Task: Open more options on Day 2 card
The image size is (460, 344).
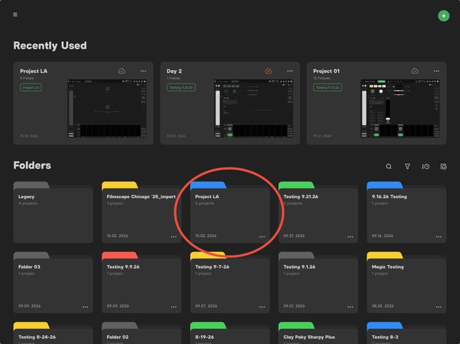Action: tap(290, 71)
